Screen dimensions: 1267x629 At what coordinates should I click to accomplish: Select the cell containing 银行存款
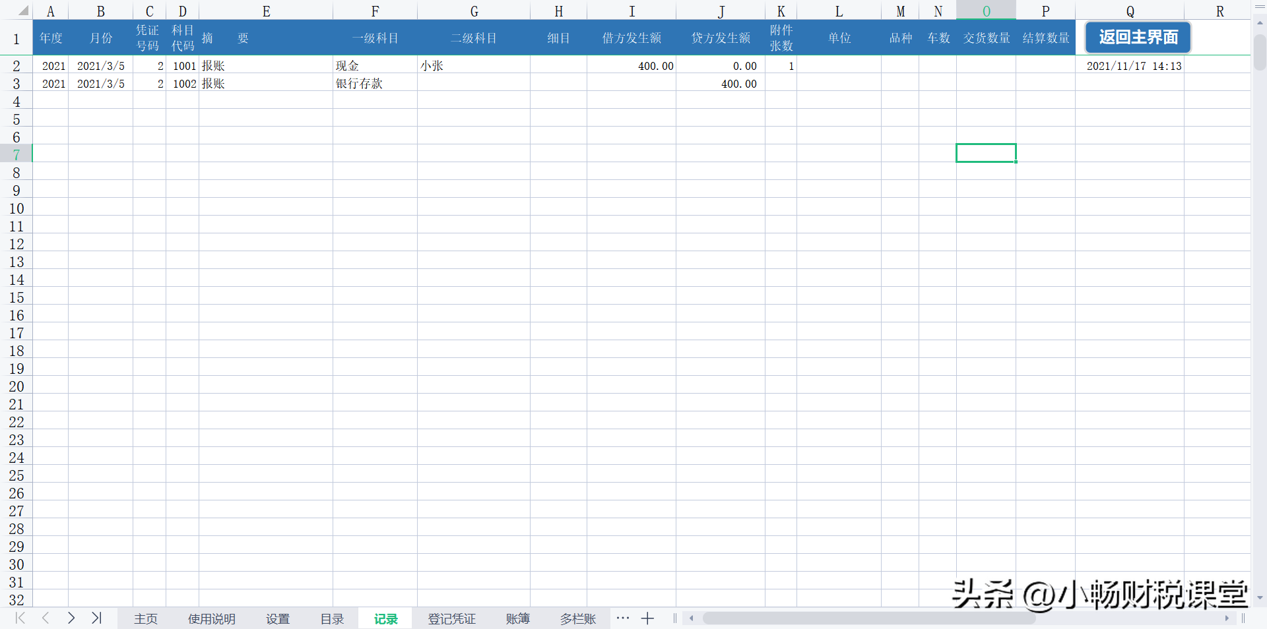[x=375, y=83]
